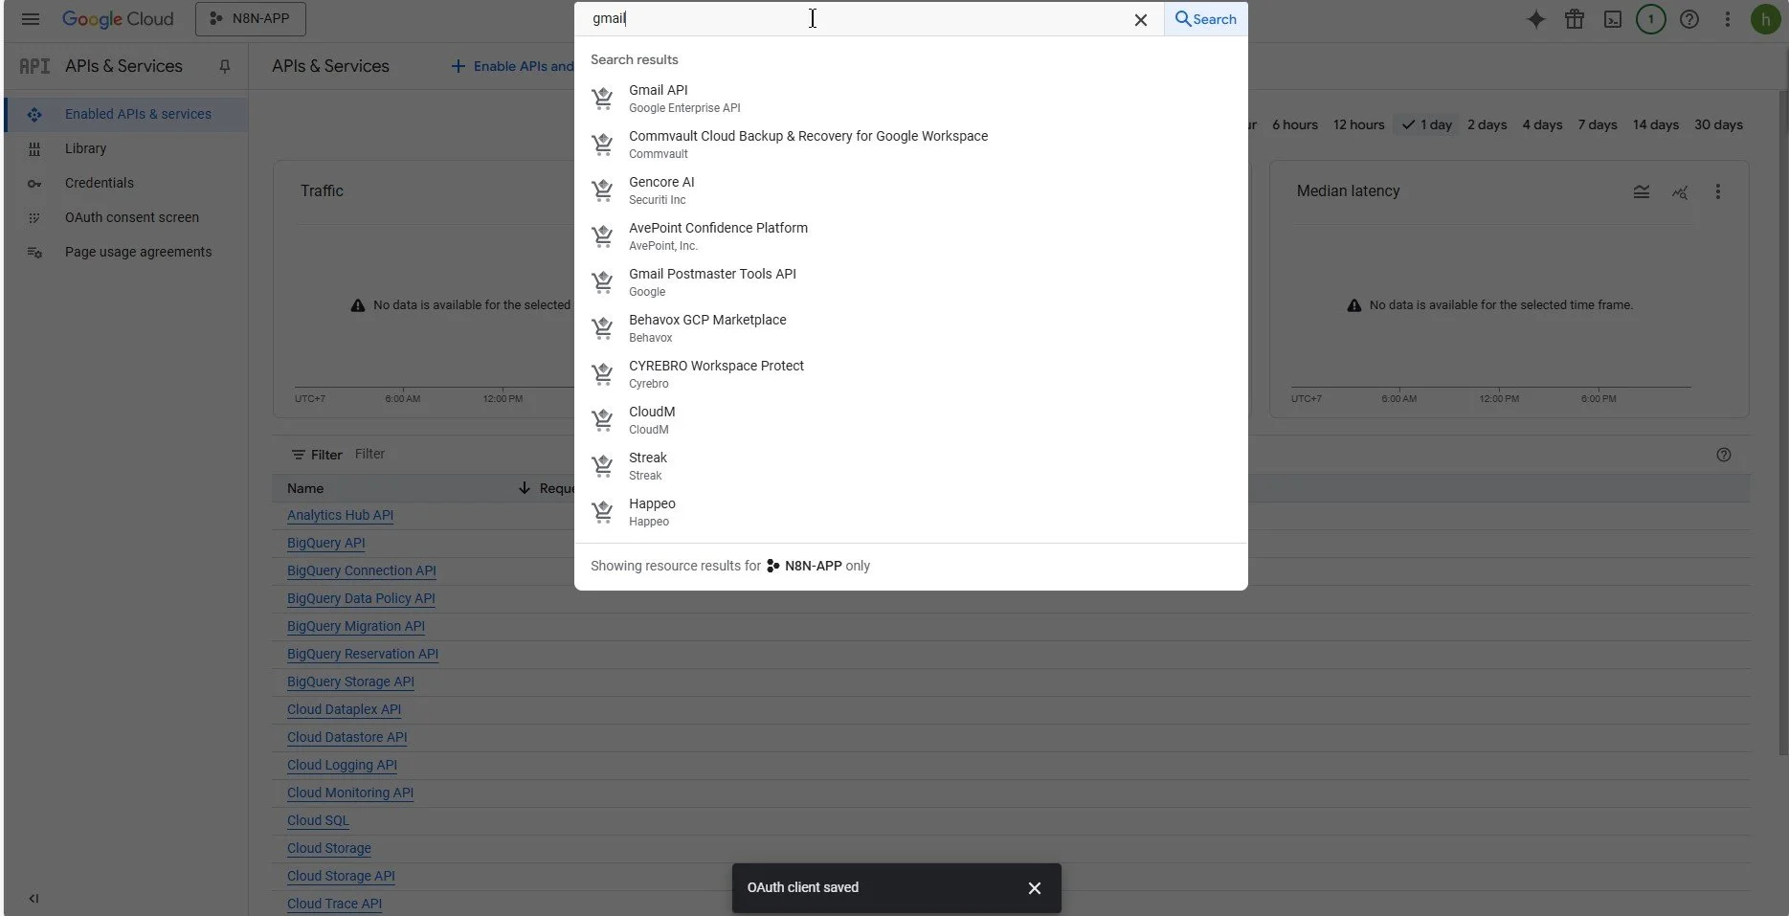Select the 12 hours time range
The width and height of the screenshot is (1789, 916).
tap(1358, 124)
